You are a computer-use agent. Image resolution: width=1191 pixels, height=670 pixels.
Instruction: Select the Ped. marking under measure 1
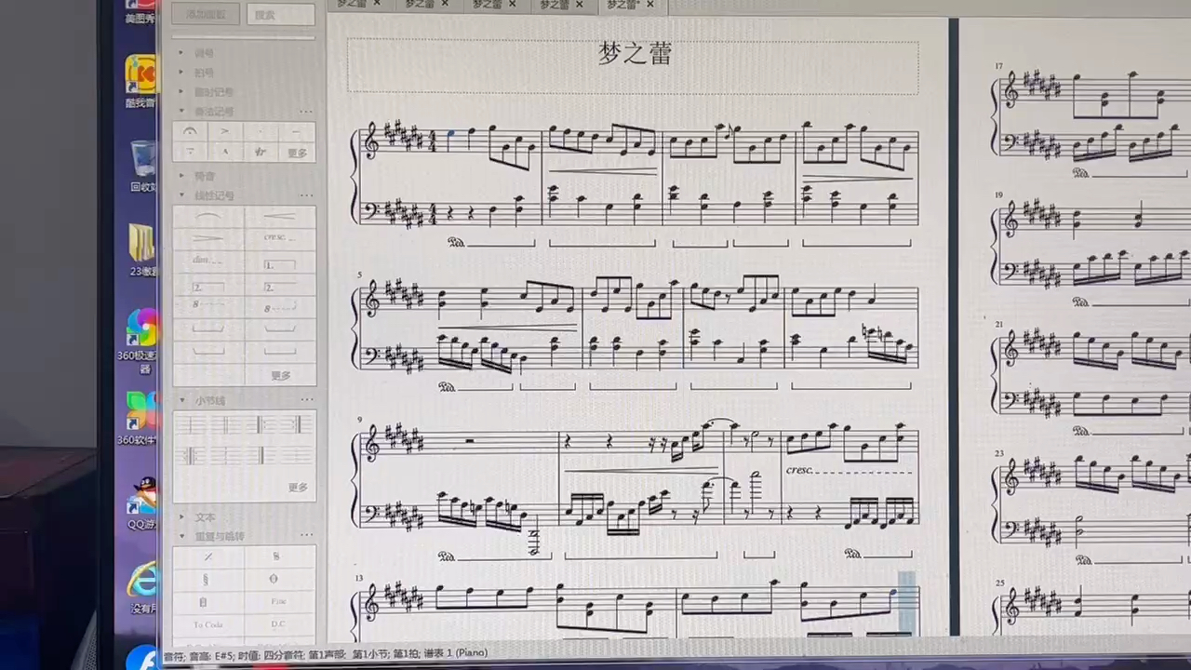tap(456, 243)
